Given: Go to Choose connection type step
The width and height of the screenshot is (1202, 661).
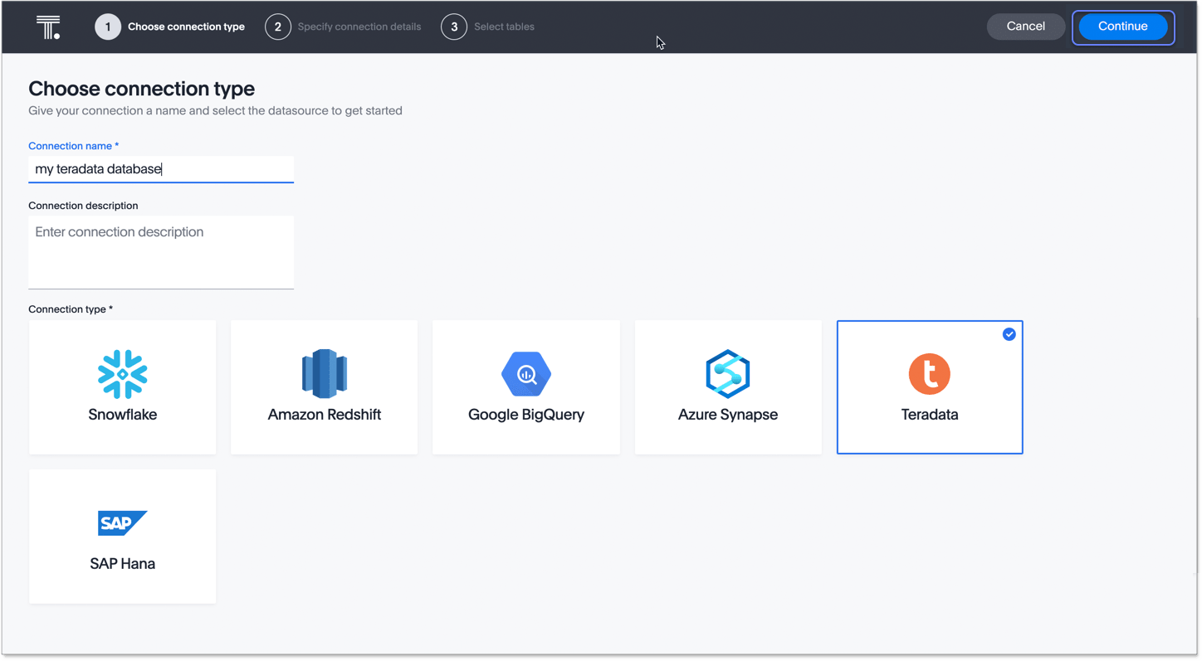Looking at the screenshot, I should (x=186, y=27).
